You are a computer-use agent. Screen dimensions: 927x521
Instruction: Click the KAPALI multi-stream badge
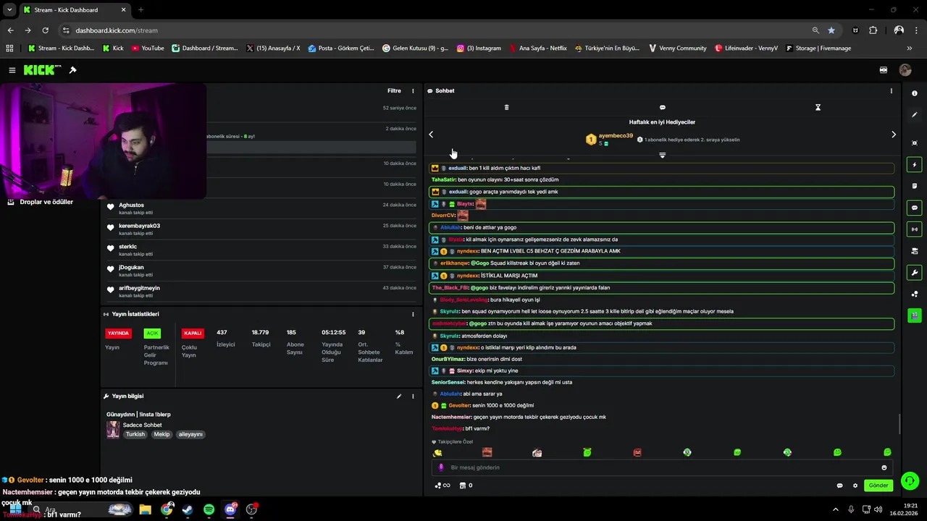193,334
